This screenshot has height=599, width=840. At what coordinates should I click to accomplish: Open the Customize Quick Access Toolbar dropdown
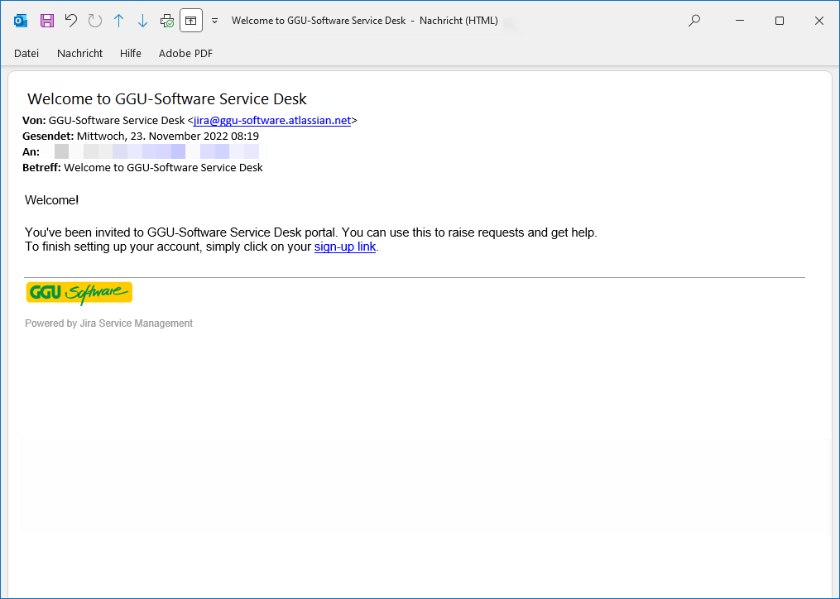pyautogui.click(x=215, y=21)
